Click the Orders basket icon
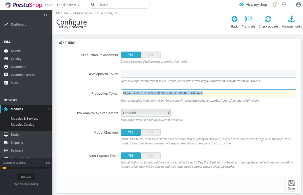 coord(6,51)
